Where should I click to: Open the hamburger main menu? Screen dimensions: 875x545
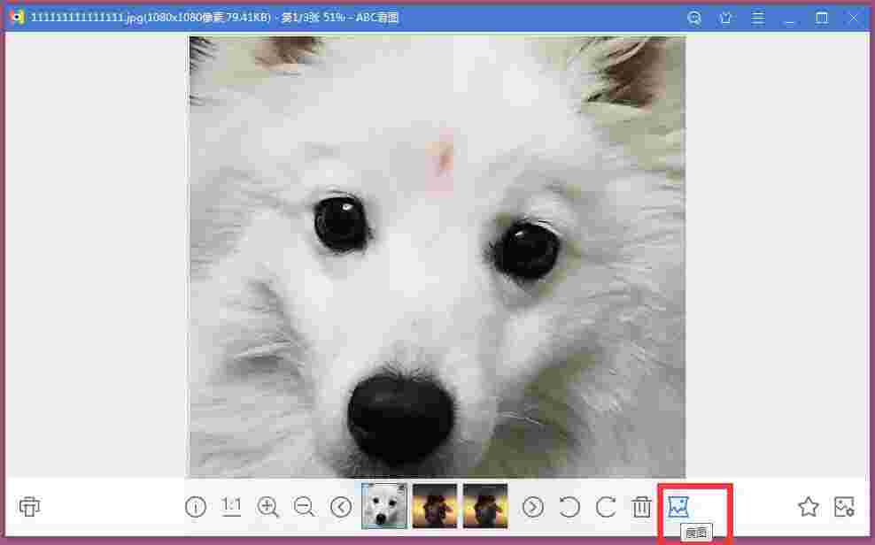point(758,17)
